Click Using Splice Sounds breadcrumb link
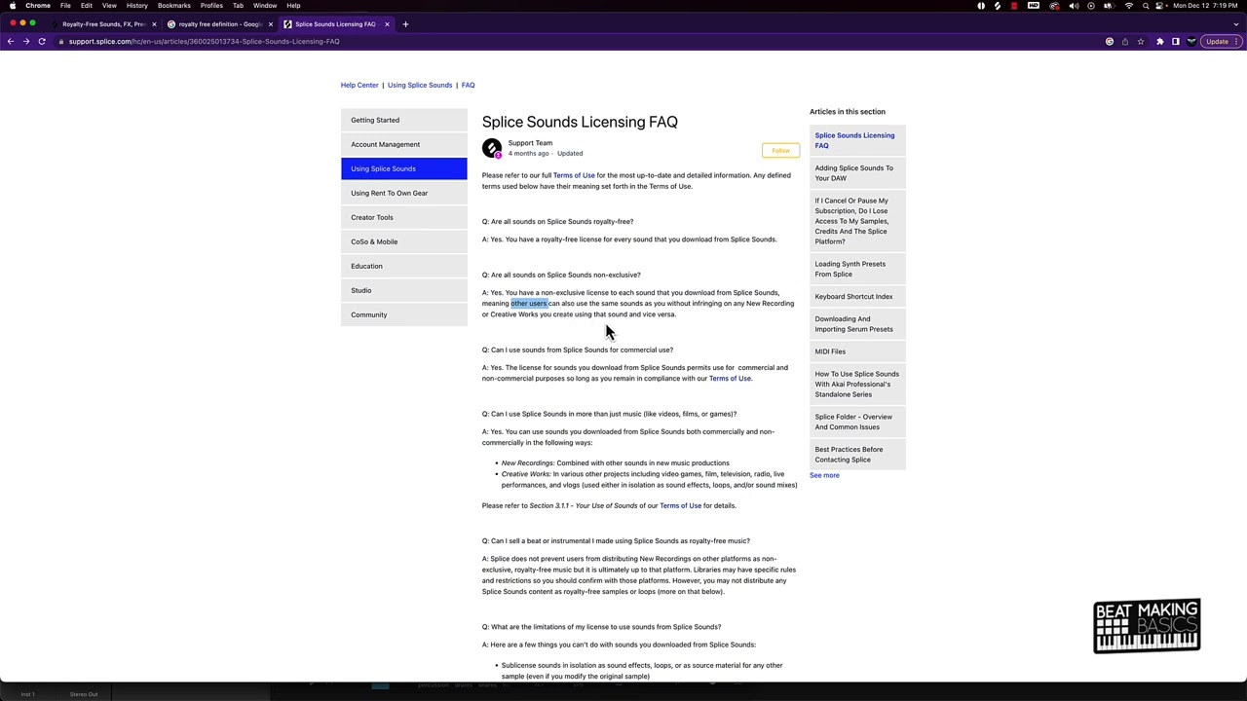Viewport: 1247px width, 701px height. click(x=420, y=85)
